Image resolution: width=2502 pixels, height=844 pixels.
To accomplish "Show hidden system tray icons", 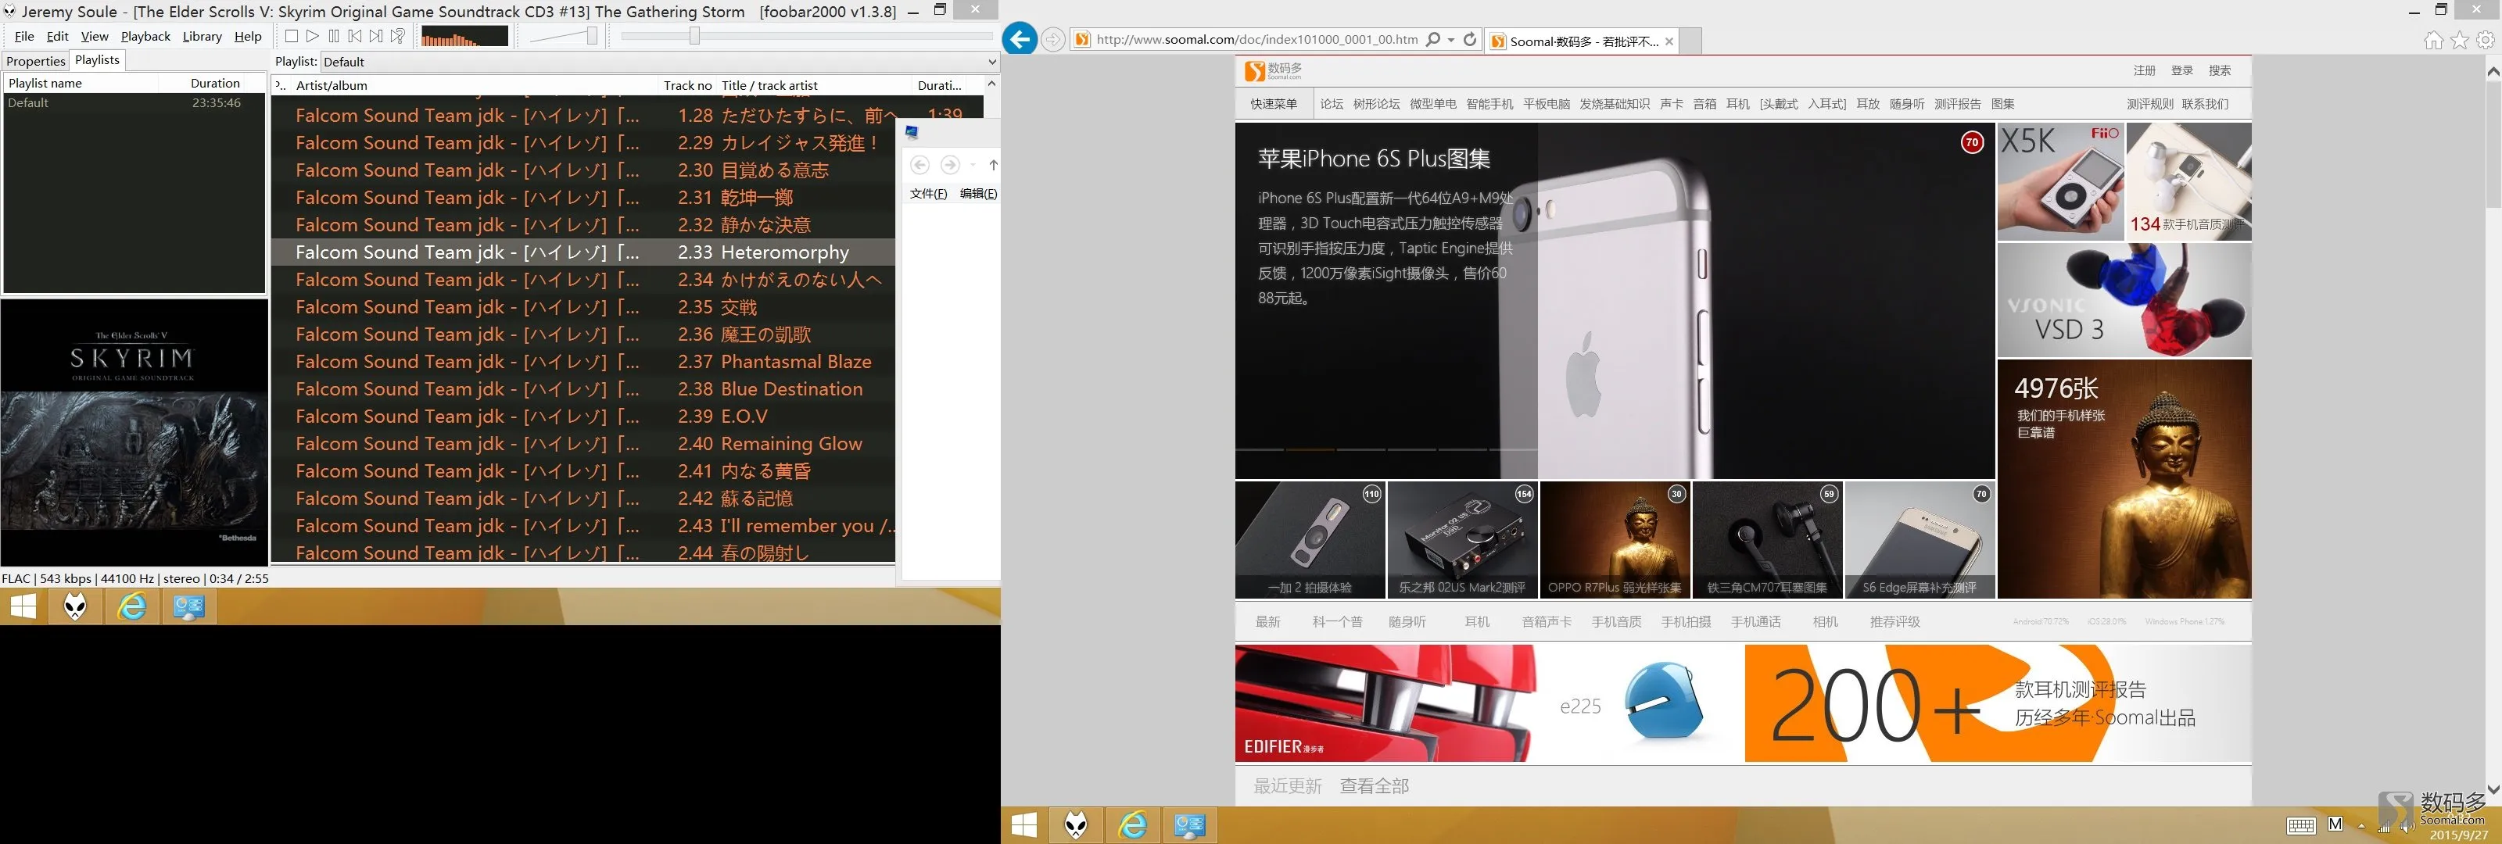I will point(2361,827).
